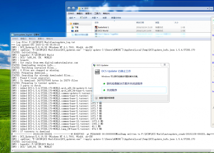Click the 收藏夹 star icon
This screenshot has height=153, width=214.
point(70,23)
